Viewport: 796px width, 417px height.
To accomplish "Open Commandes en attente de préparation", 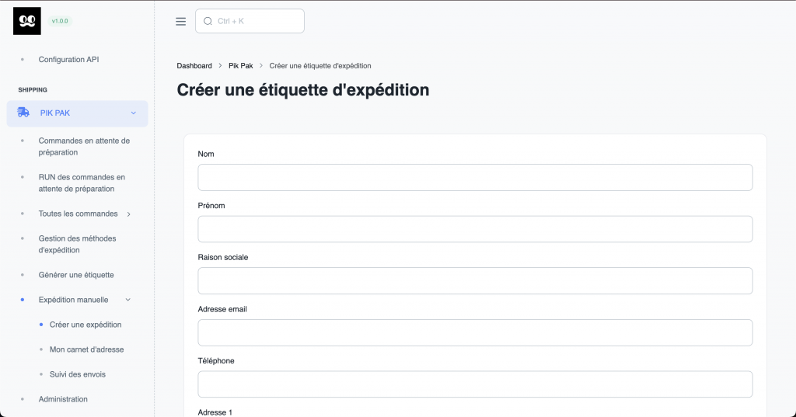I will point(84,146).
